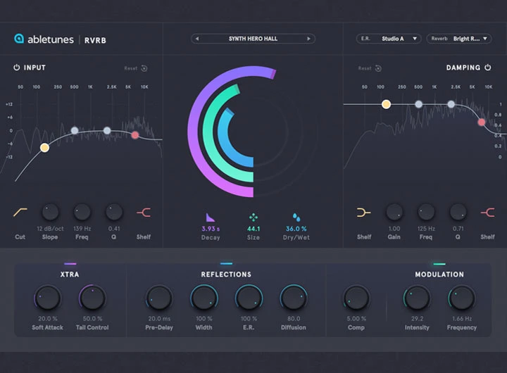This screenshot has width=507, height=373.
Task: Click the blue Dry/Wet droplets icon
Action: pos(296,217)
